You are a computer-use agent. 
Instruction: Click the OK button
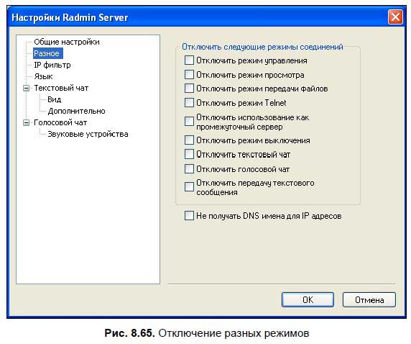pos(308,299)
